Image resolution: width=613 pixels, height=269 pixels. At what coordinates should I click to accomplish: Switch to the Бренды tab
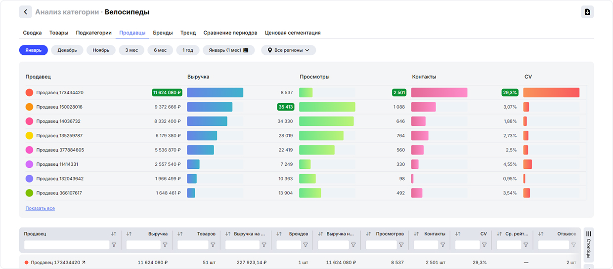coord(163,33)
